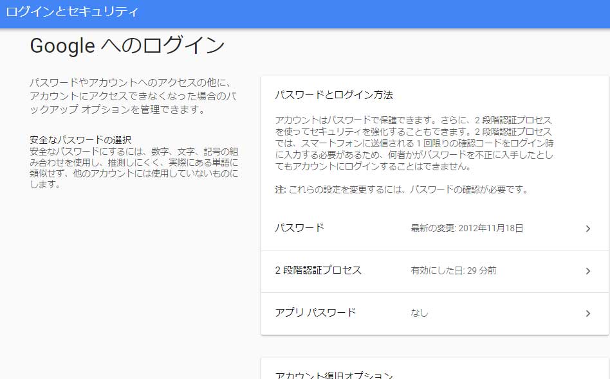Click the 有効にした日: 29 分前 status
610x379 pixels.
[453, 271]
